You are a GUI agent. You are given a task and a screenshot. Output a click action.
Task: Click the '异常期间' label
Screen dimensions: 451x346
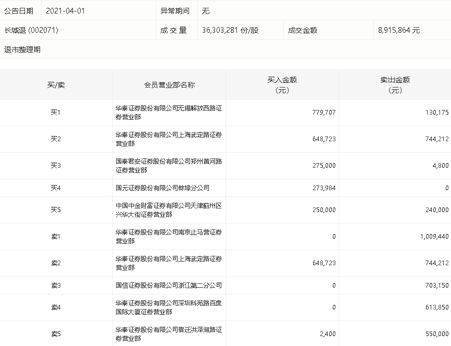175,11
